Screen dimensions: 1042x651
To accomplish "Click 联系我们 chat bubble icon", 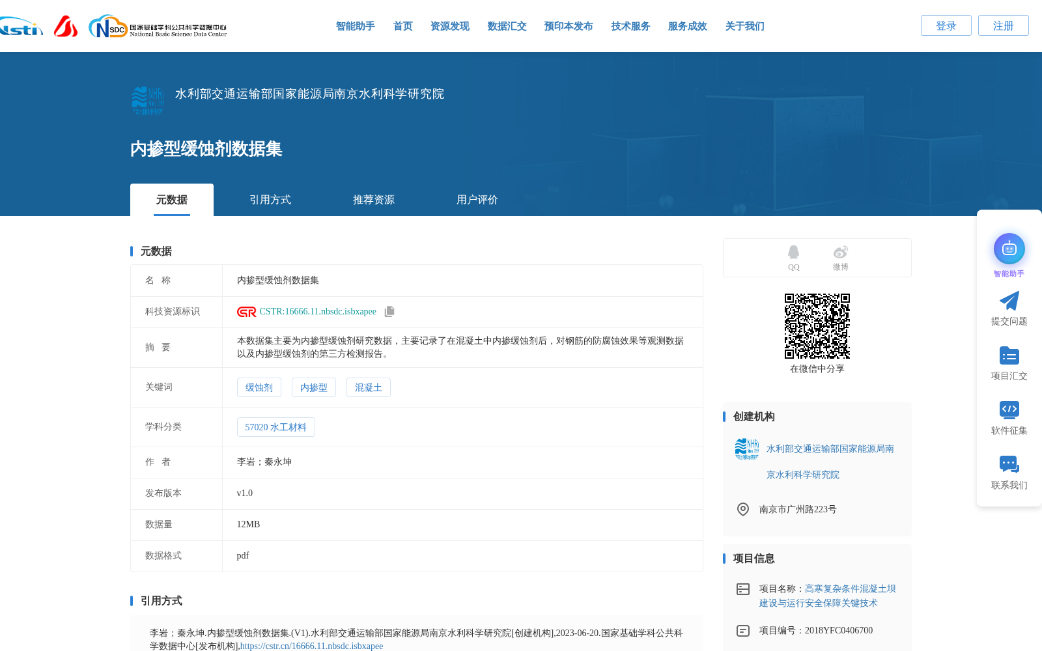I will (x=1009, y=464).
